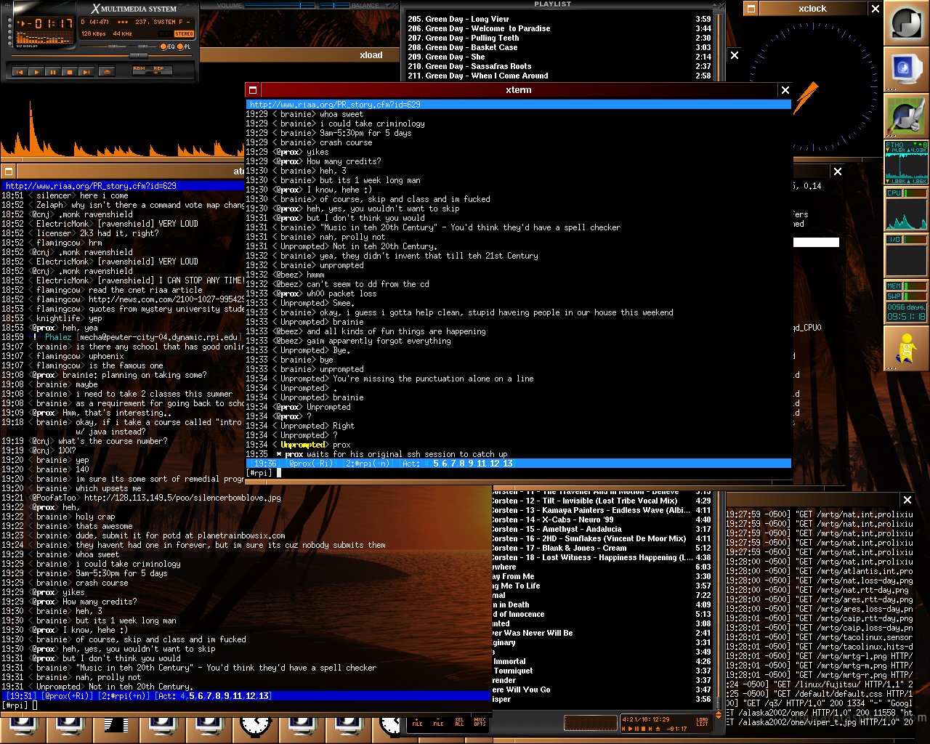Screen dimensions: 930x744
Task: Click the ETH0 network monitor dockapp
Action: coord(906,163)
